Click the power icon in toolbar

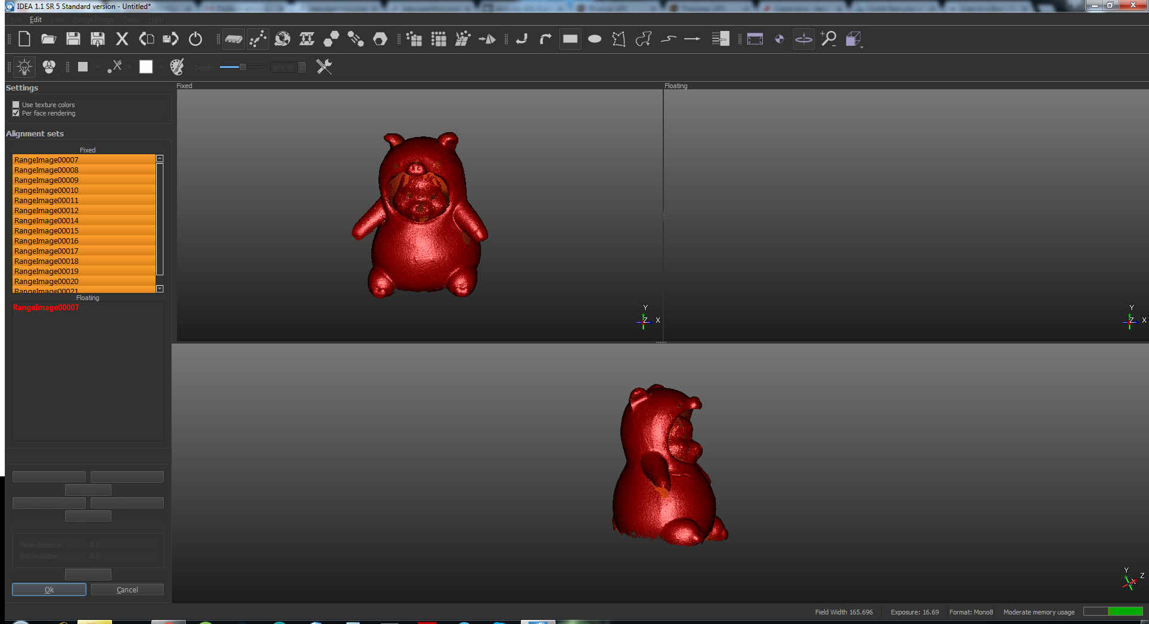coord(195,39)
